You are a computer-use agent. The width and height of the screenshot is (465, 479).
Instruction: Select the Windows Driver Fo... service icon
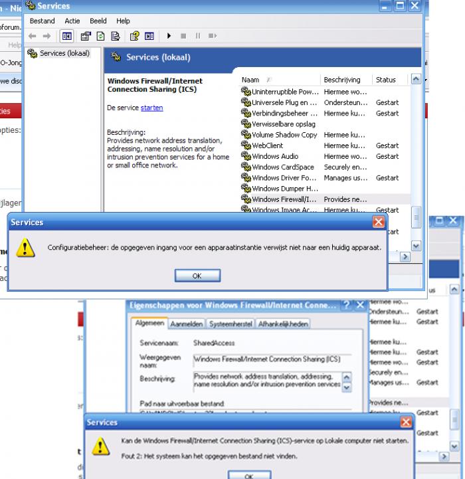[246, 177]
